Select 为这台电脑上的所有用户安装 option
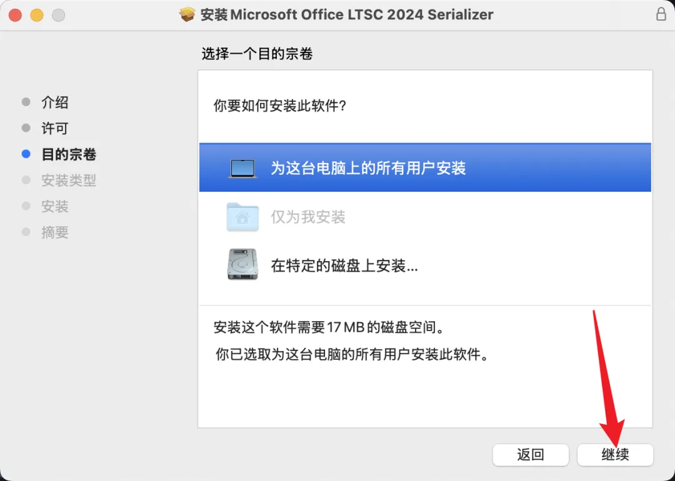The height and width of the screenshot is (481, 675). (x=425, y=168)
